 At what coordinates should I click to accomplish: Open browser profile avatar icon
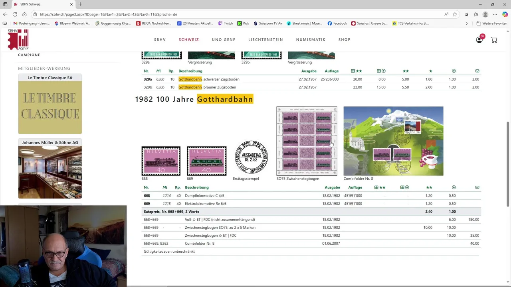[485, 14]
